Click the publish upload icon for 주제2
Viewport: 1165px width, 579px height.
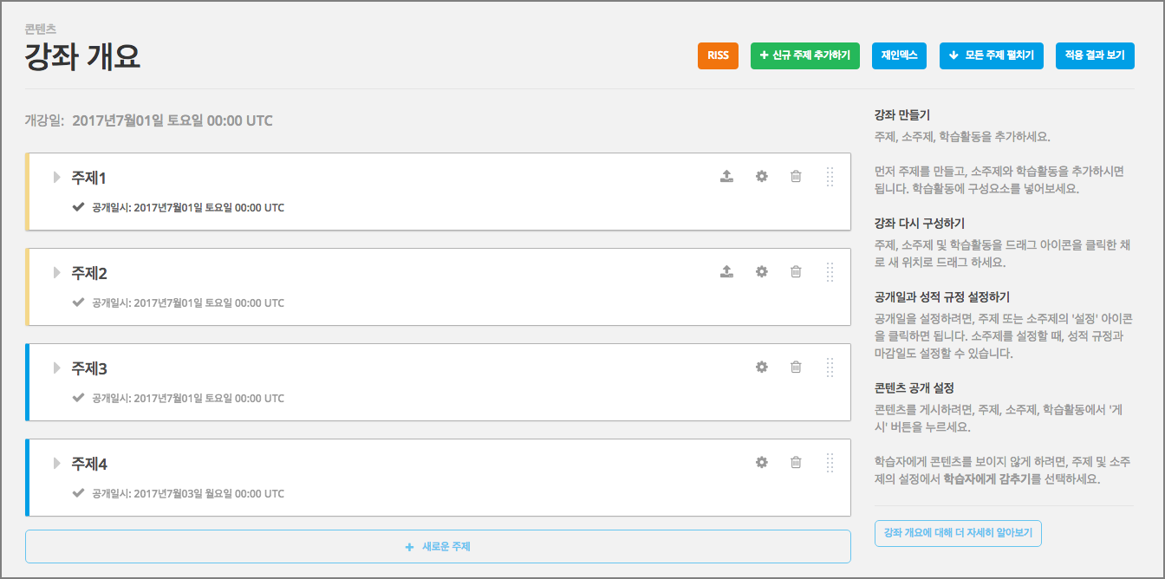pos(726,272)
